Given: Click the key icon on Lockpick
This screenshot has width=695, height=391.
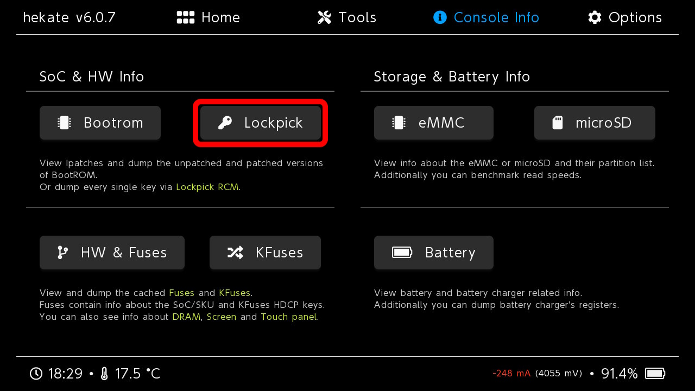Looking at the screenshot, I should (225, 123).
